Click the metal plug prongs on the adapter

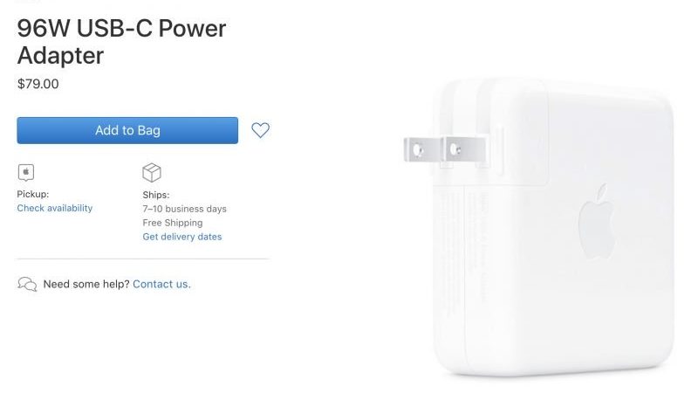click(444, 149)
